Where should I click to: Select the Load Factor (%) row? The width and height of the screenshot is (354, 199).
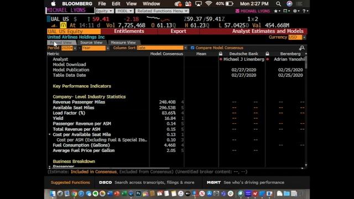point(69,113)
